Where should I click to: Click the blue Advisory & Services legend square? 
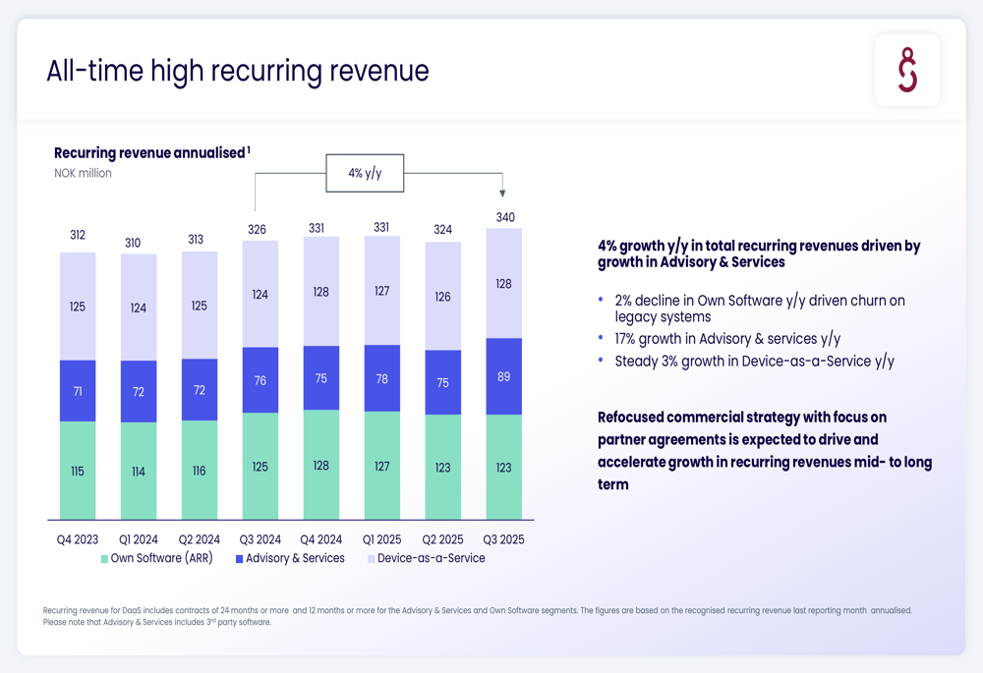click(x=239, y=559)
